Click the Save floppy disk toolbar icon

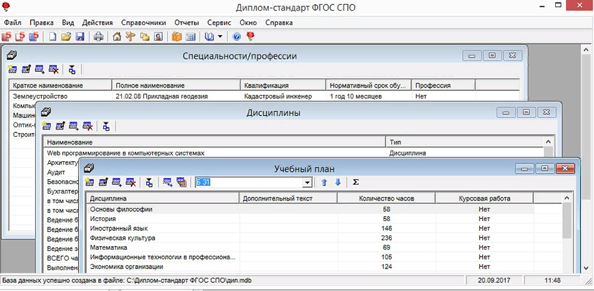(79, 36)
